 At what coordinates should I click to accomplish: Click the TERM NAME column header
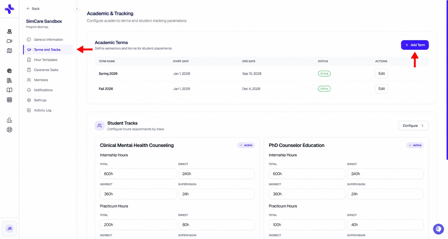pyautogui.click(x=107, y=61)
